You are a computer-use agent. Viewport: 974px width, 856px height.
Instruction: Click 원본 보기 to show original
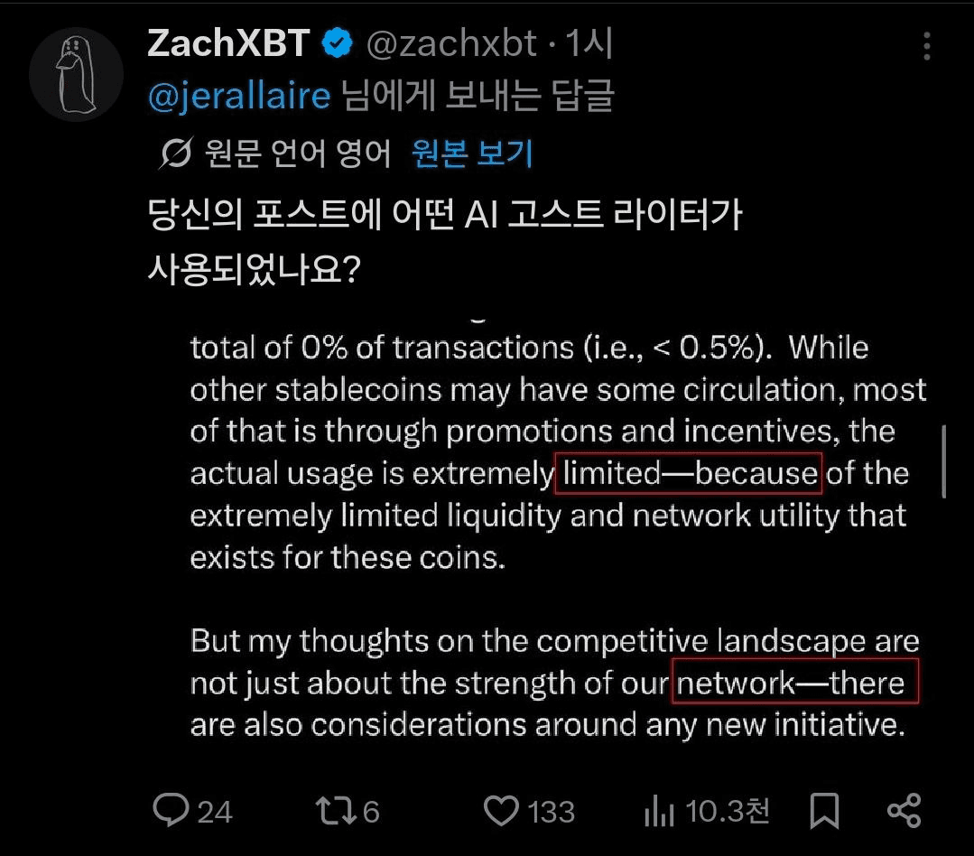(472, 153)
